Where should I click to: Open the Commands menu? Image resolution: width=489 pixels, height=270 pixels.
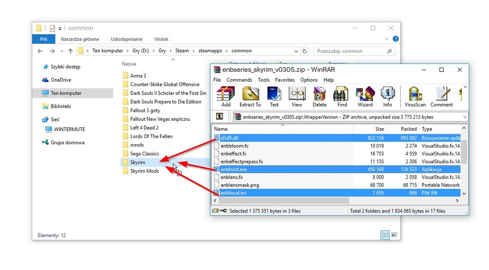(x=239, y=80)
